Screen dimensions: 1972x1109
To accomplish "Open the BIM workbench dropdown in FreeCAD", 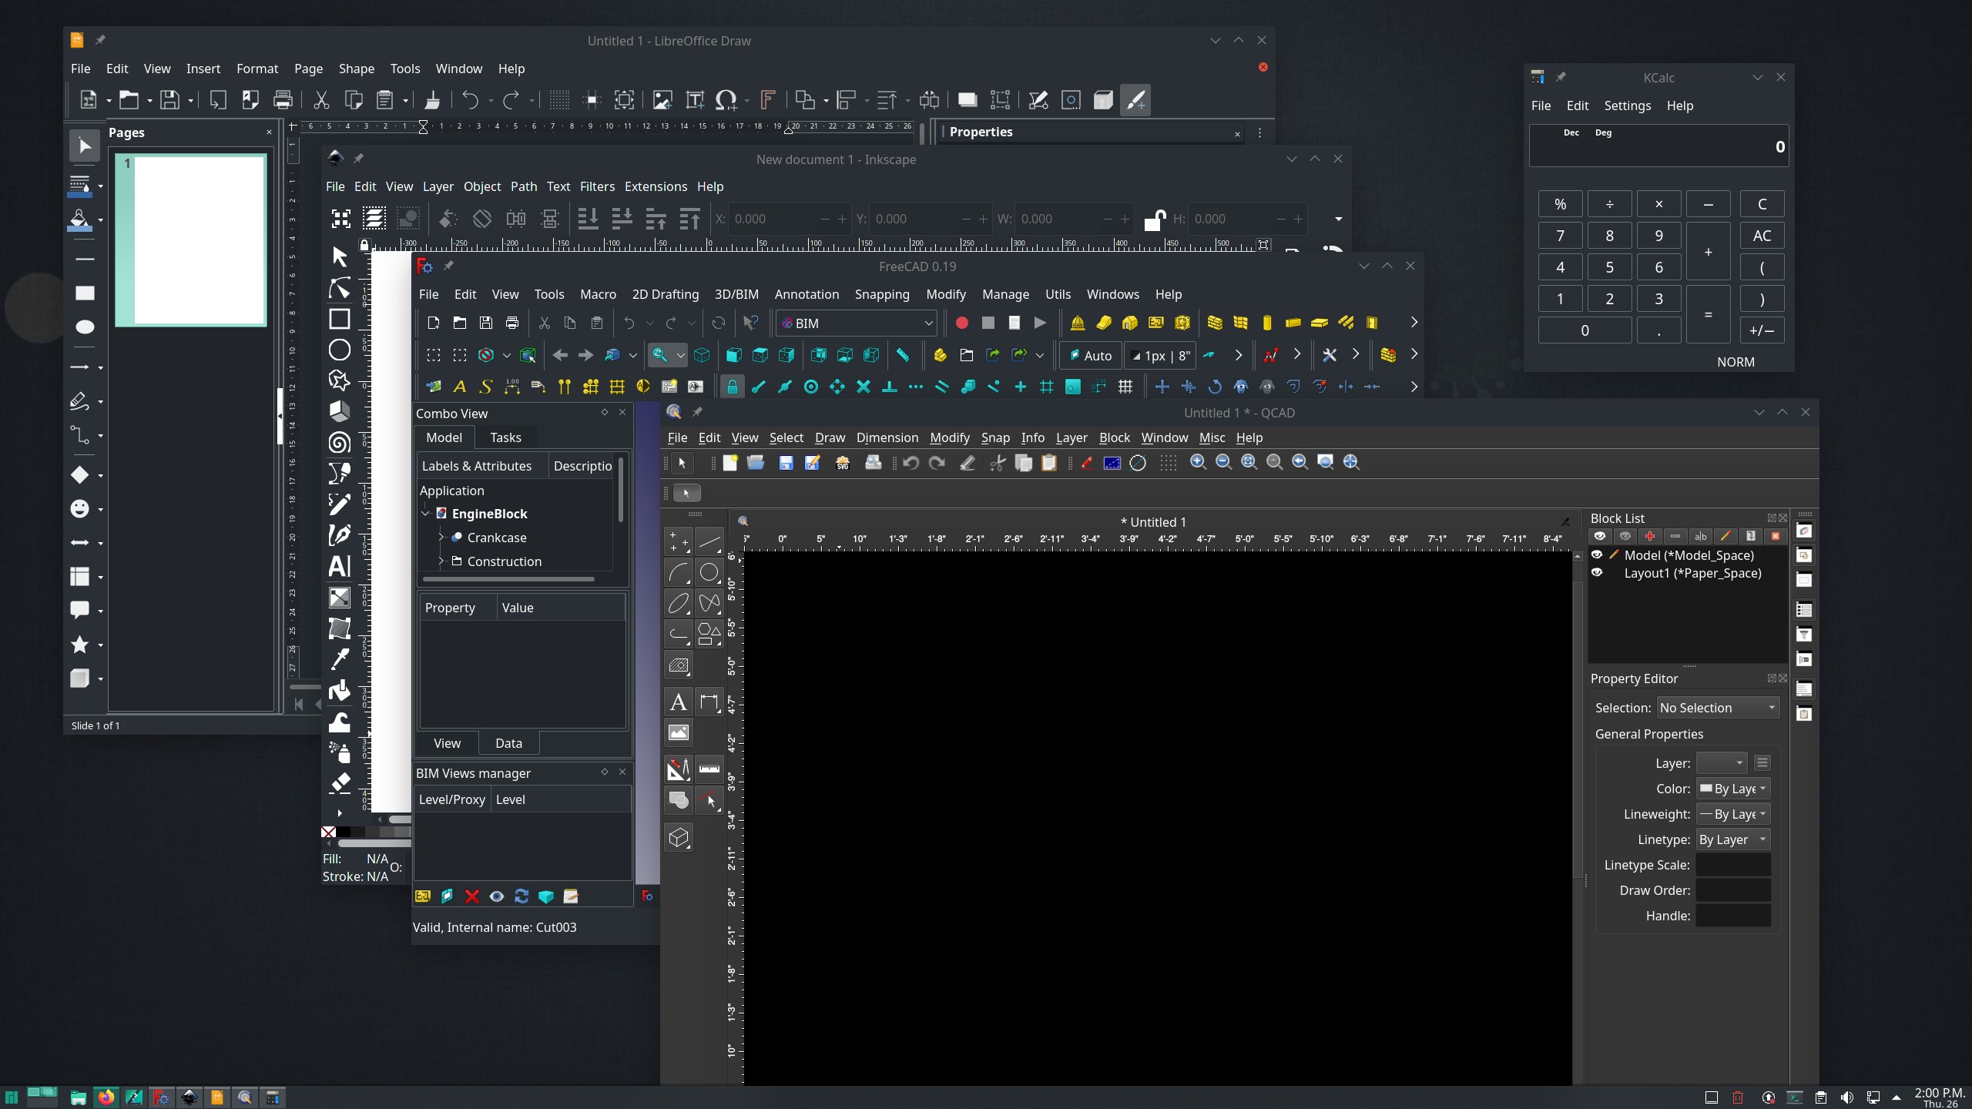I will coord(856,323).
